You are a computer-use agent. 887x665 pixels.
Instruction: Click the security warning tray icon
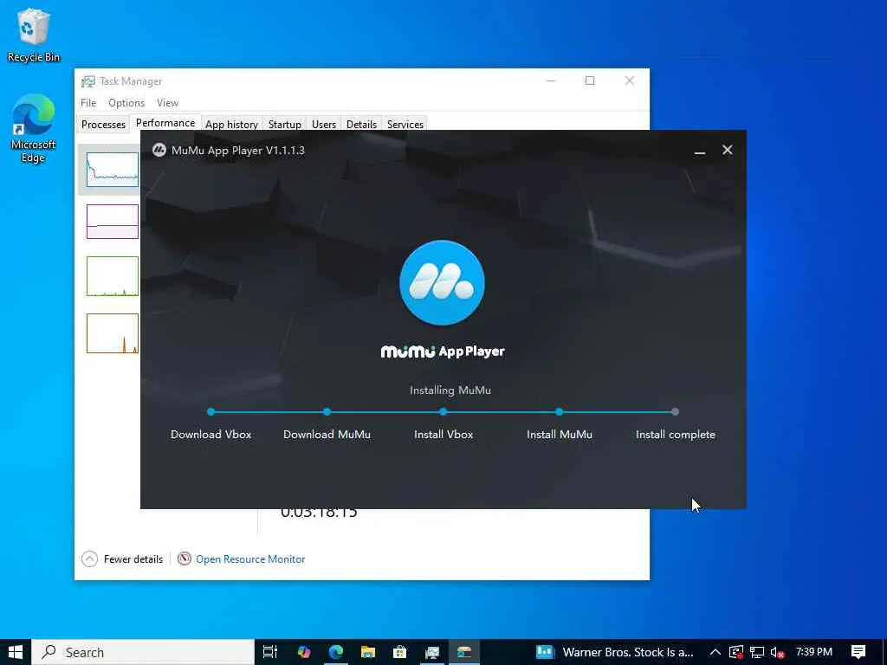(x=736, y=652)
